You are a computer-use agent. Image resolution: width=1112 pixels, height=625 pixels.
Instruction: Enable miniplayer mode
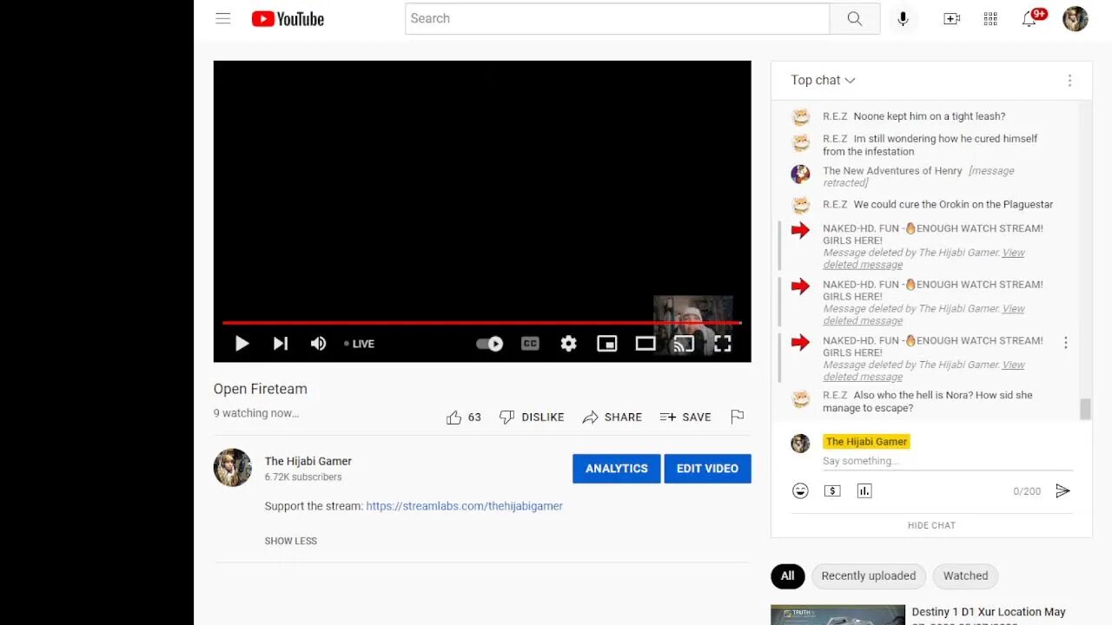pyautogui.click(x=606, y=344)
